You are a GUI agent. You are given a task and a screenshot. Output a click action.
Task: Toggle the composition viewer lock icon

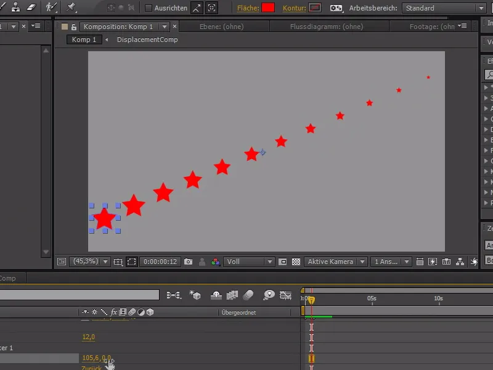coord(73,27)
